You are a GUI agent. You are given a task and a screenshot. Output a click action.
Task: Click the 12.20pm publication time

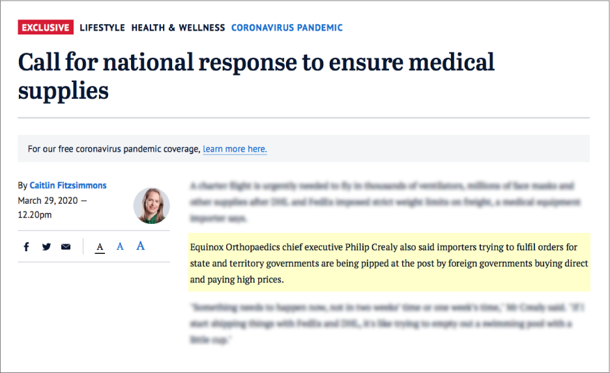[35, 215]
